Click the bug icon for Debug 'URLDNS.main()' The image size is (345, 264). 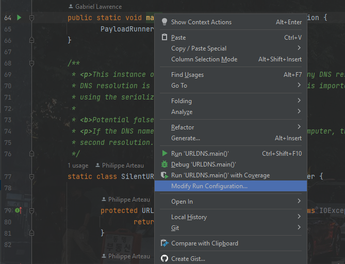coord(165,164)
